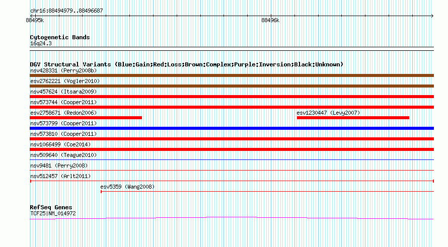448x247 pixels.
Task: Click the thin red line of nsv512457
Action: (x=232, y=181)
